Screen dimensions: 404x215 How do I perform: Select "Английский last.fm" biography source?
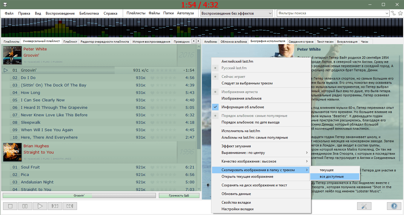coord(237,61)
